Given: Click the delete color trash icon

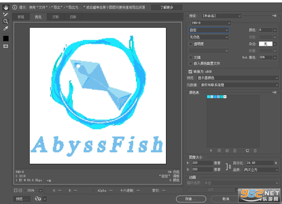Looking at the screenshot, I should pos(255,150).
